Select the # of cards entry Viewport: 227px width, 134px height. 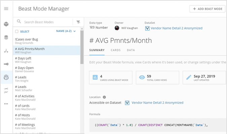pos(47,107)
